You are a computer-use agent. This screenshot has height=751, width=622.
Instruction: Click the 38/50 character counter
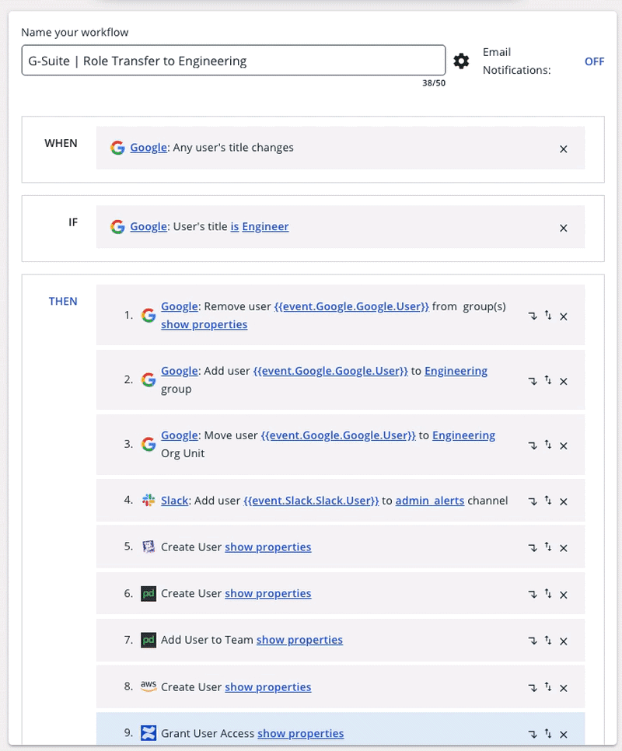pos(434,83)
